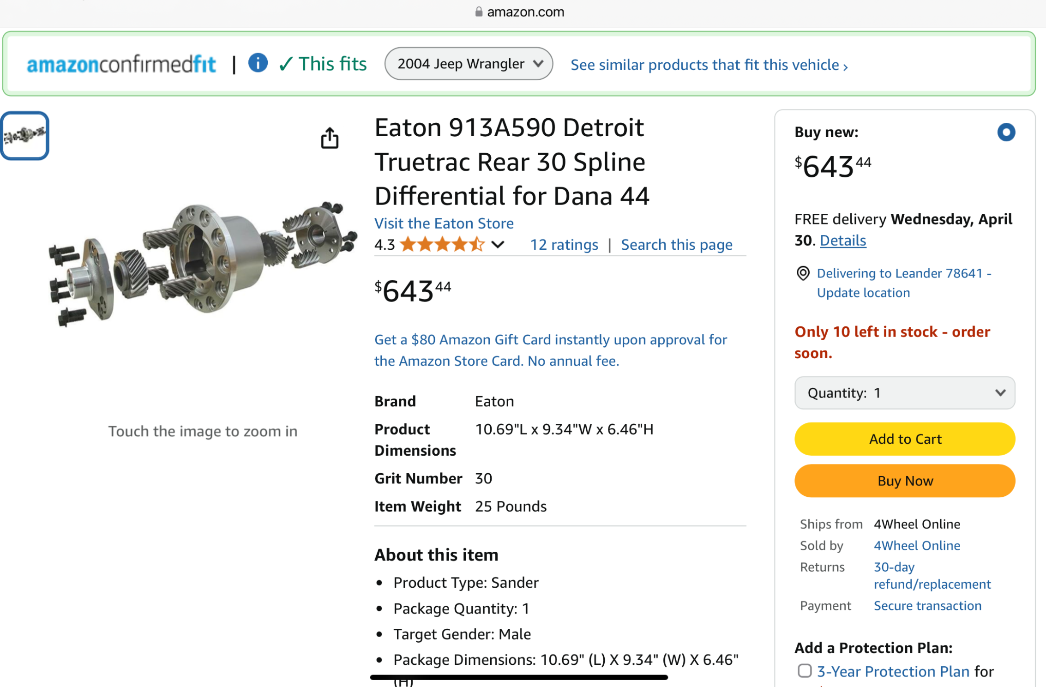The width and height of the screenshot is (1046, 687).
Task: Click the main differential product image
Action: point(202,263)
